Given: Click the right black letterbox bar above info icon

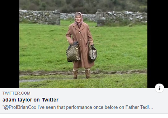Looking at the screenshot, I should 158,42.
